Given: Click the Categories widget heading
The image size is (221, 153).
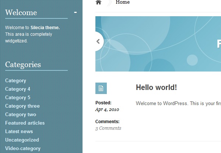Looking at the screenshot, I should coord(23,65).
